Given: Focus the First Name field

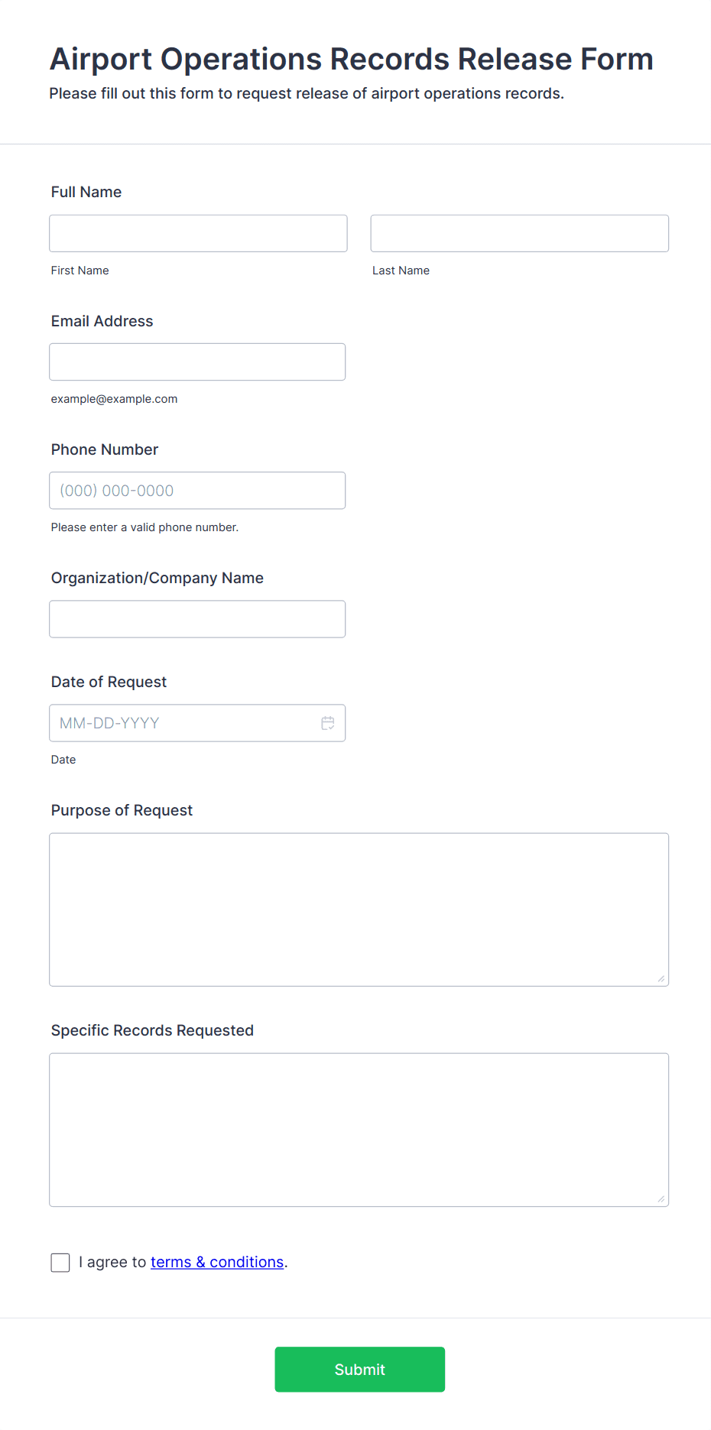Looking at the screenshot, I should coord(198,233).
